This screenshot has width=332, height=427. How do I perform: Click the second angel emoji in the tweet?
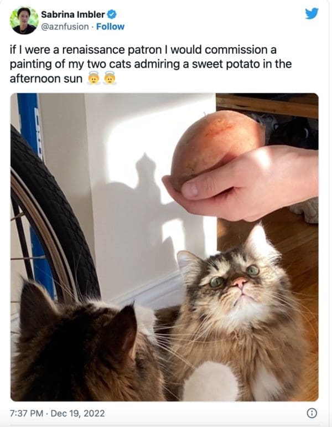pyautogui.click(x=110, y=78)
